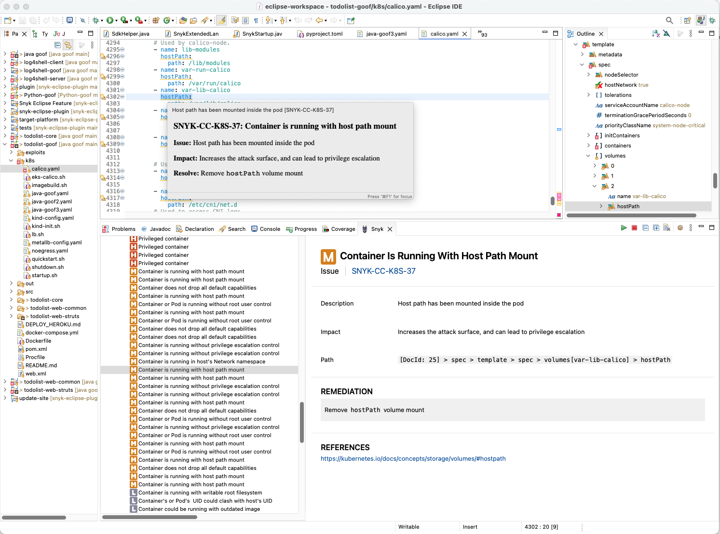
Task: Click the SNYK-CC-K8S-37 issue link
Action: 383,271
